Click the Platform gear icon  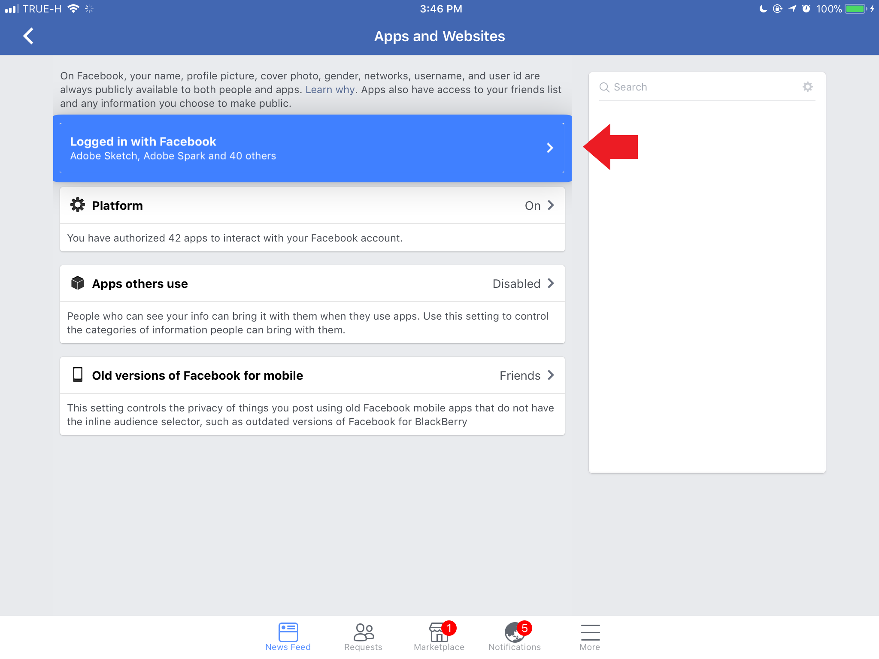pyautogui.click(x=78, y=205)
